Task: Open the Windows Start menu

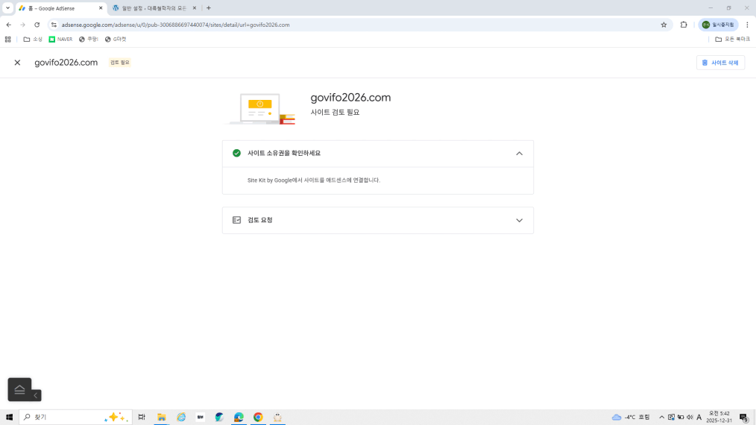Action: click(9, 418)
